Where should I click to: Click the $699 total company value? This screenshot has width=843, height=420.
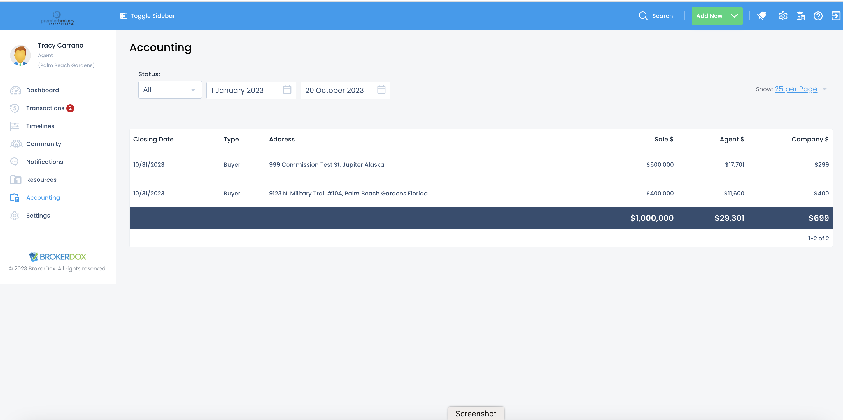point(818,218)
